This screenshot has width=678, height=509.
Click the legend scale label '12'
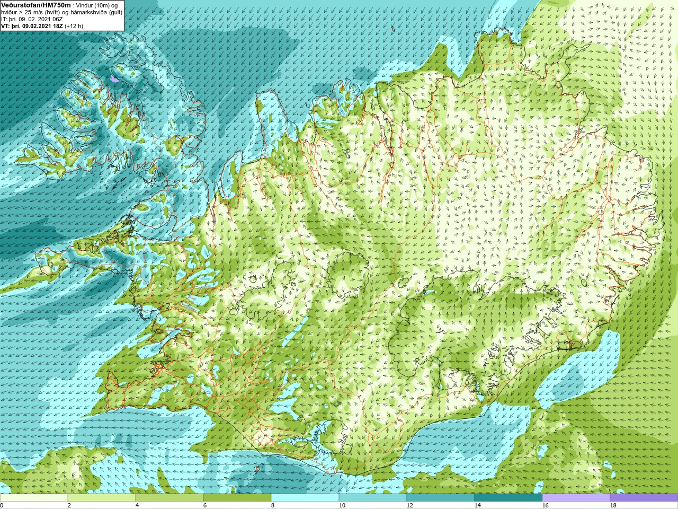[409, 505]
